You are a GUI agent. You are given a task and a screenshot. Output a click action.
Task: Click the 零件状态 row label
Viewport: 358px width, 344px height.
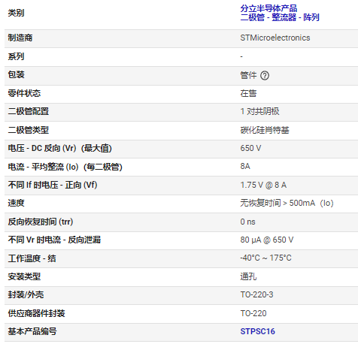coord(24,93)
